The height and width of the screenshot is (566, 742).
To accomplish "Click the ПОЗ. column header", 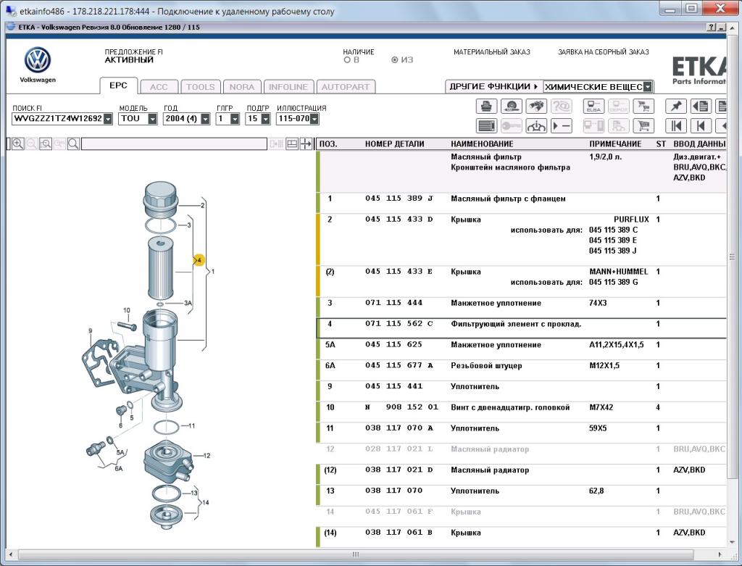I will click(x=328, y=144).
